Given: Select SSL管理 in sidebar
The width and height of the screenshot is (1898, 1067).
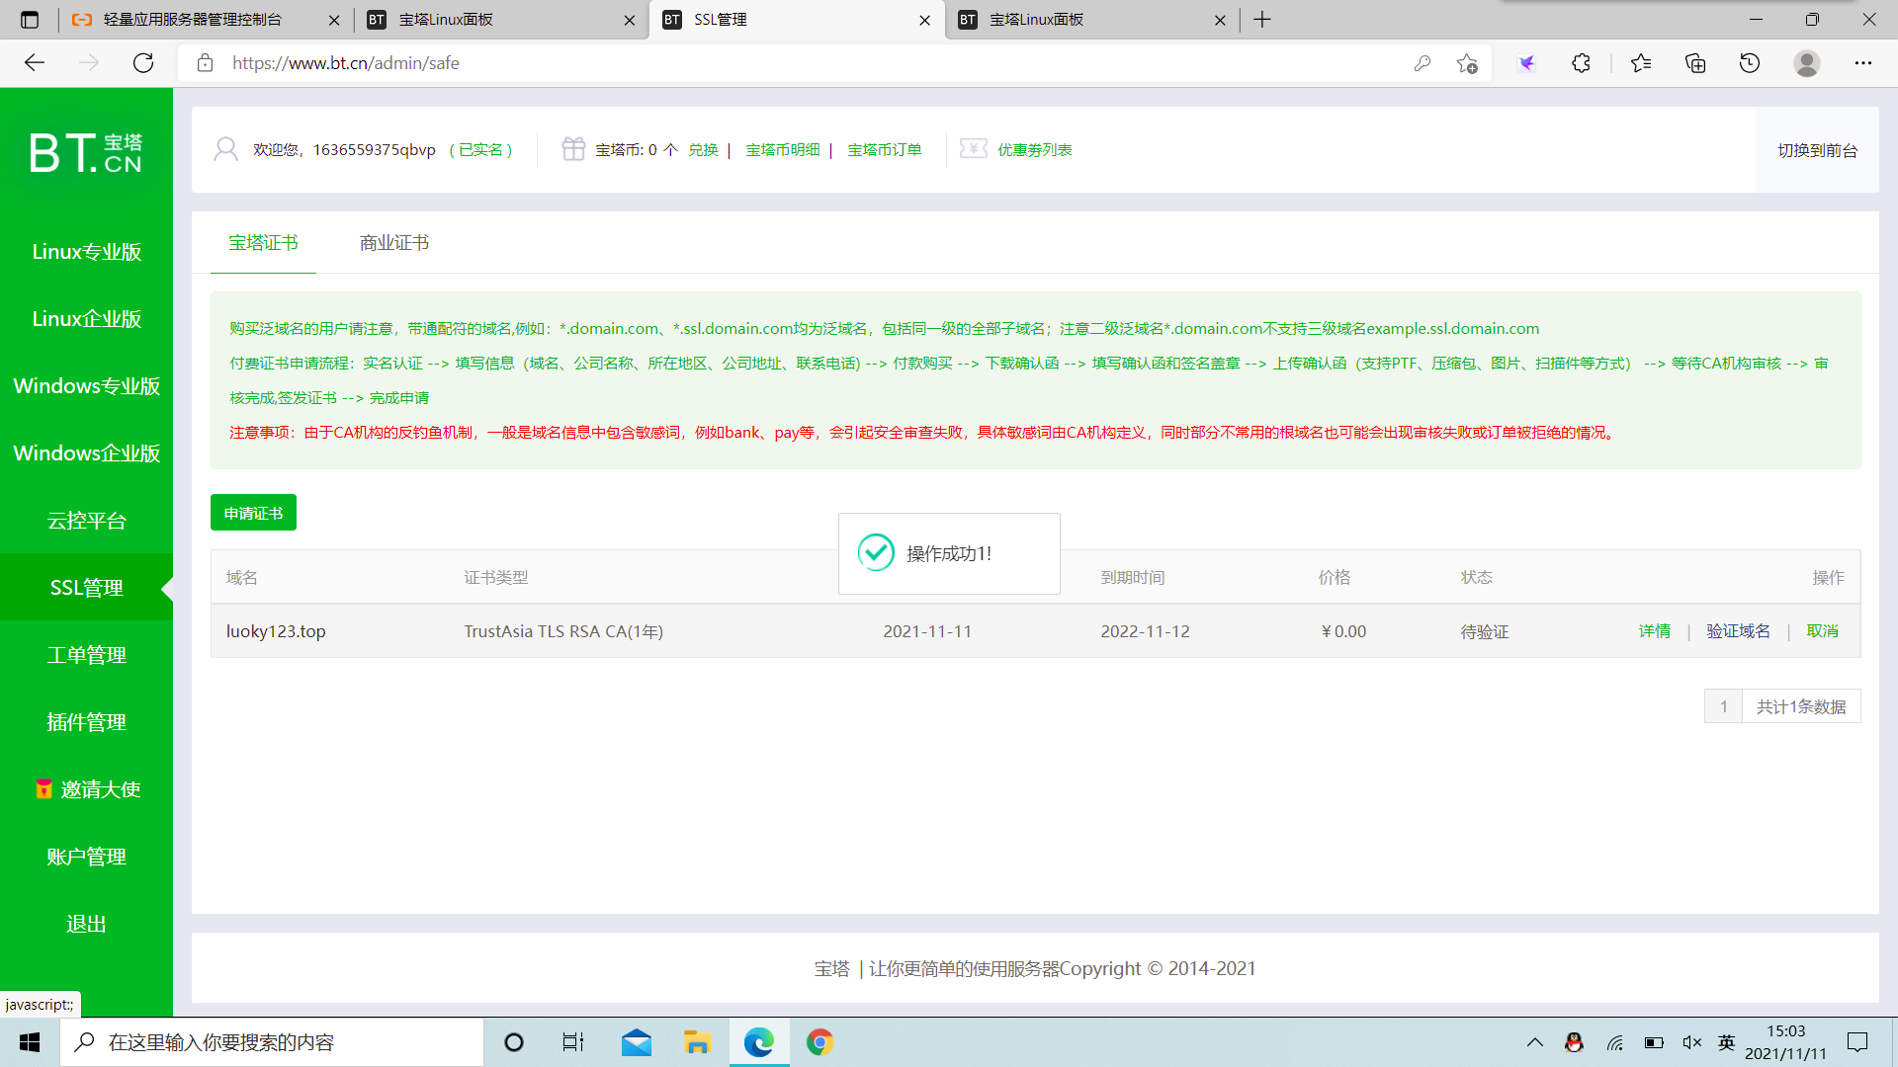Looking at the screenshot, I should click(86, 587).
